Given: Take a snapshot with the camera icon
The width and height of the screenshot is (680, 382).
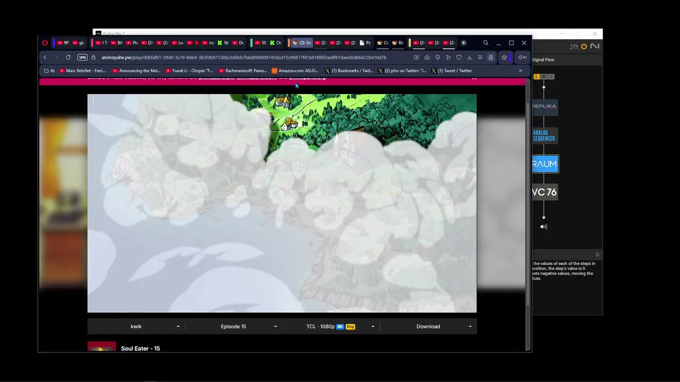Looking at the screenshot, I should coord(427,57).
